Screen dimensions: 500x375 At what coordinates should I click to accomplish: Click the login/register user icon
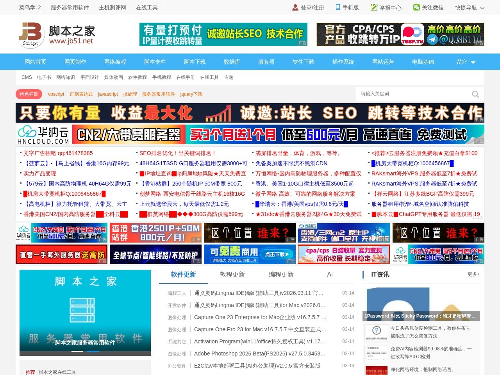(295, 7)
